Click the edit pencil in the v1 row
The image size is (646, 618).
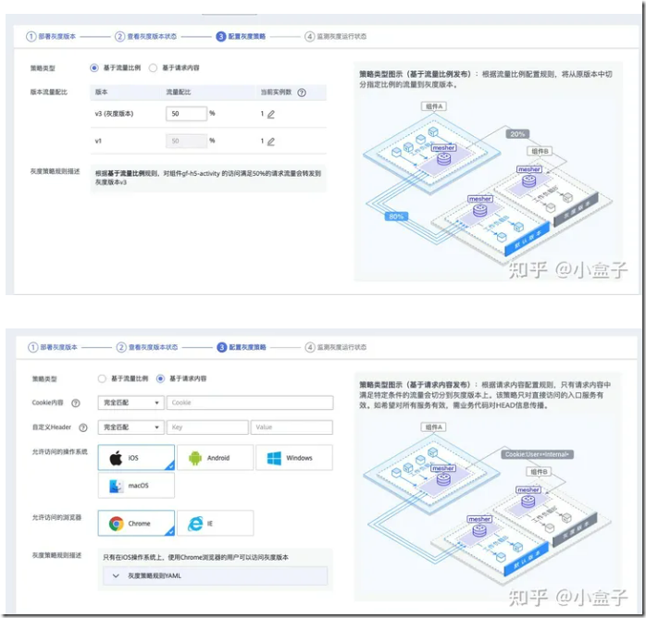click(x=271, y=142)
